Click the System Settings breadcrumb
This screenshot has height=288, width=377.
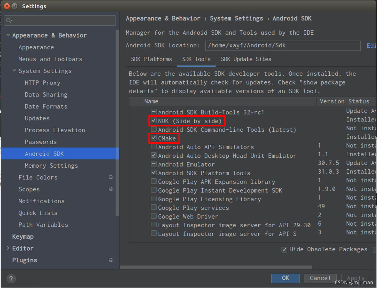(x=236, y=18)
